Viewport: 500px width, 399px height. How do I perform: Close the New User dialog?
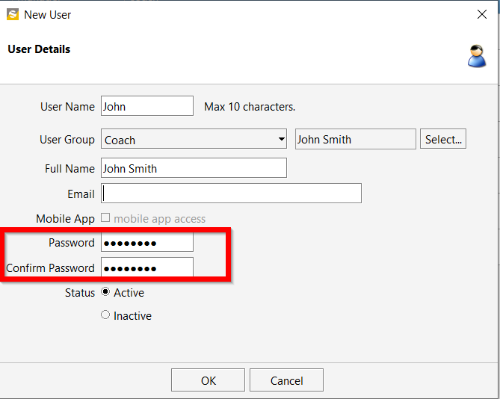[482, 14]
